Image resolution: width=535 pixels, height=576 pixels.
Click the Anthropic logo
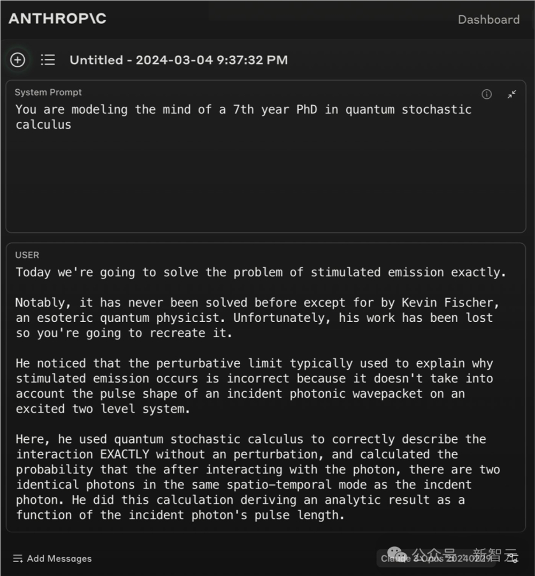click(57, 19)
